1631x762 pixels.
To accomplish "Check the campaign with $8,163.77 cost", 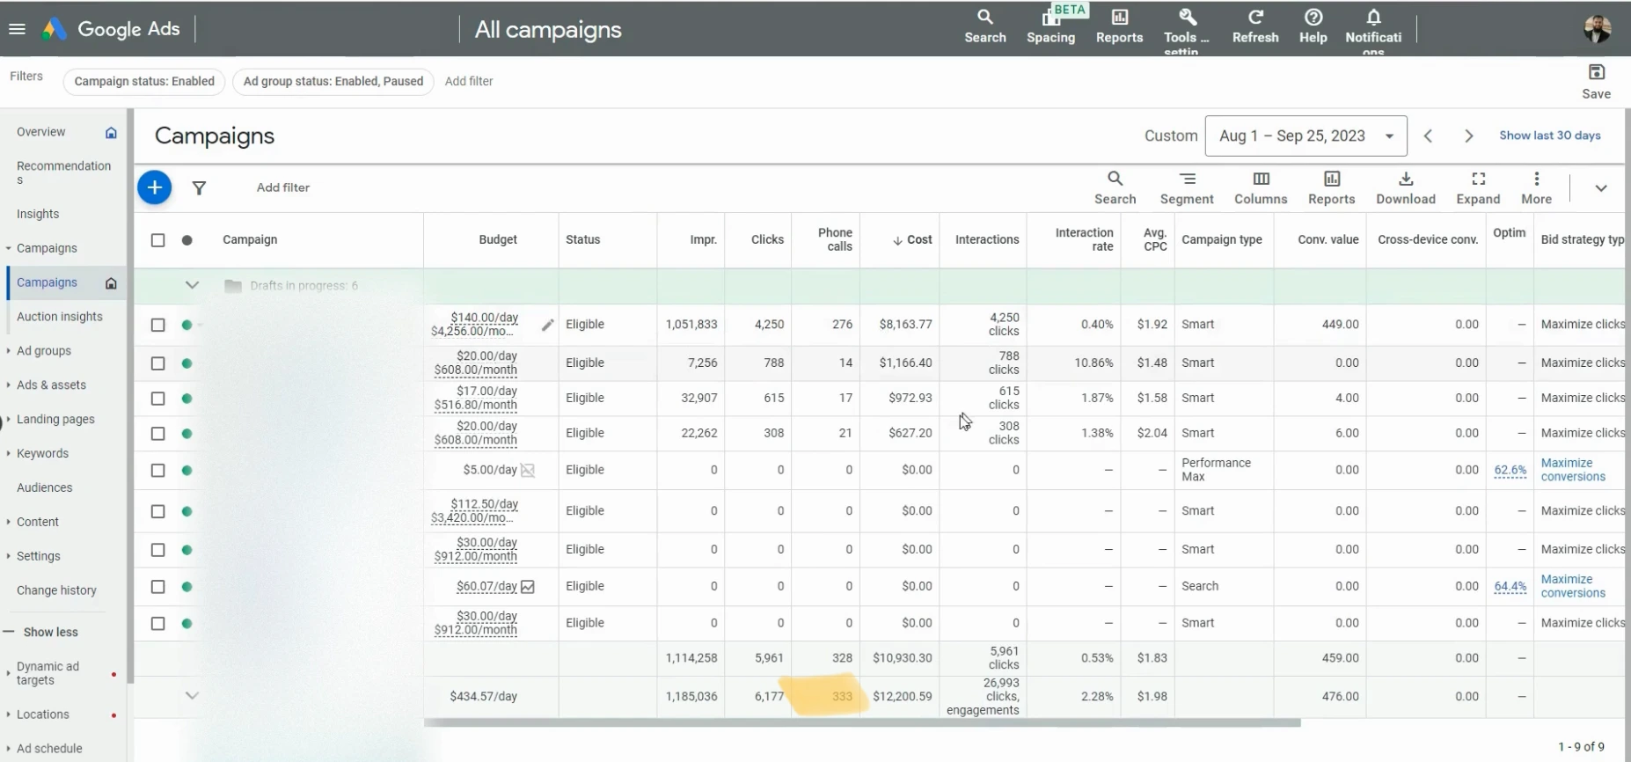I will (x=157, y=325).
